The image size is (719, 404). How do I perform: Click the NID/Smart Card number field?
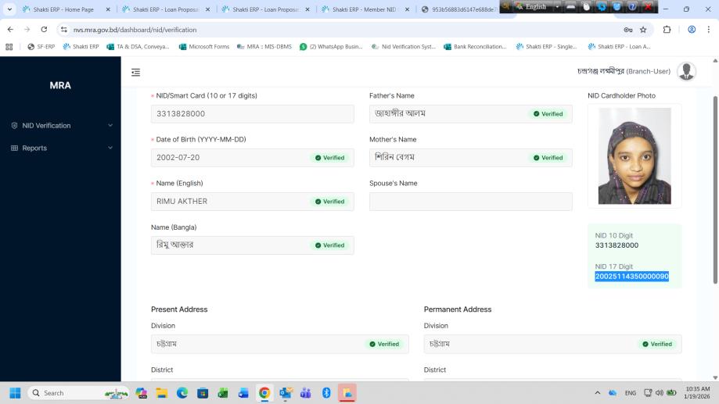[252, 114]
